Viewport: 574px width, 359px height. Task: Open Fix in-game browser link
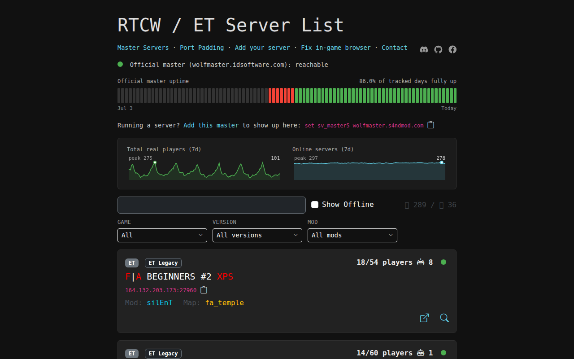(x=336, y=48)
